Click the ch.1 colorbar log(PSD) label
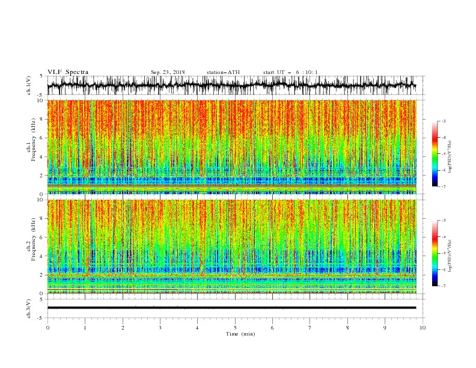Viewport: 476px width, 368px height. 450,157
